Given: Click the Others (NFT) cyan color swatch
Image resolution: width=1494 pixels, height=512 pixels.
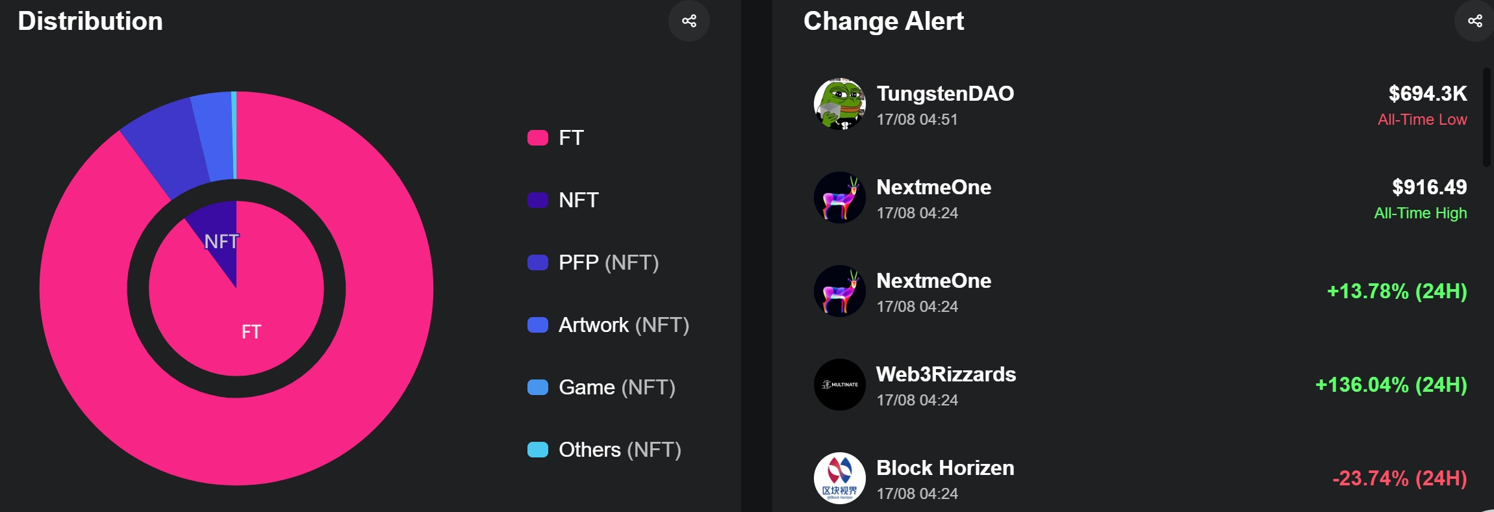Looking at the screenshot, I should click(x=538, y=450).
